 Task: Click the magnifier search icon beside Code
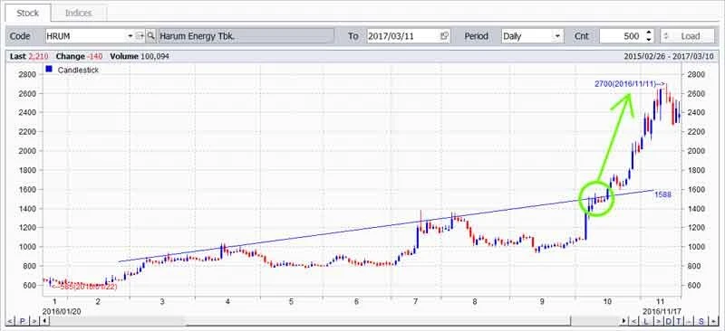[x=150, y=35]
